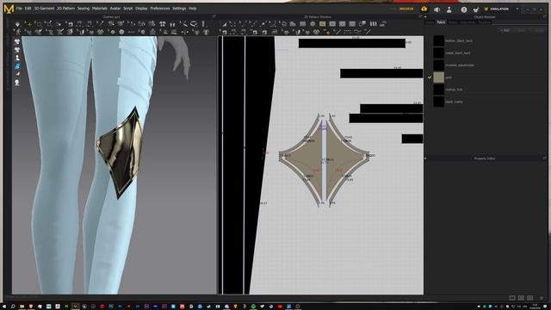
Task: Select the Internal Rectangle tool in 2D toolbar
Action: (x=332, y=24)
